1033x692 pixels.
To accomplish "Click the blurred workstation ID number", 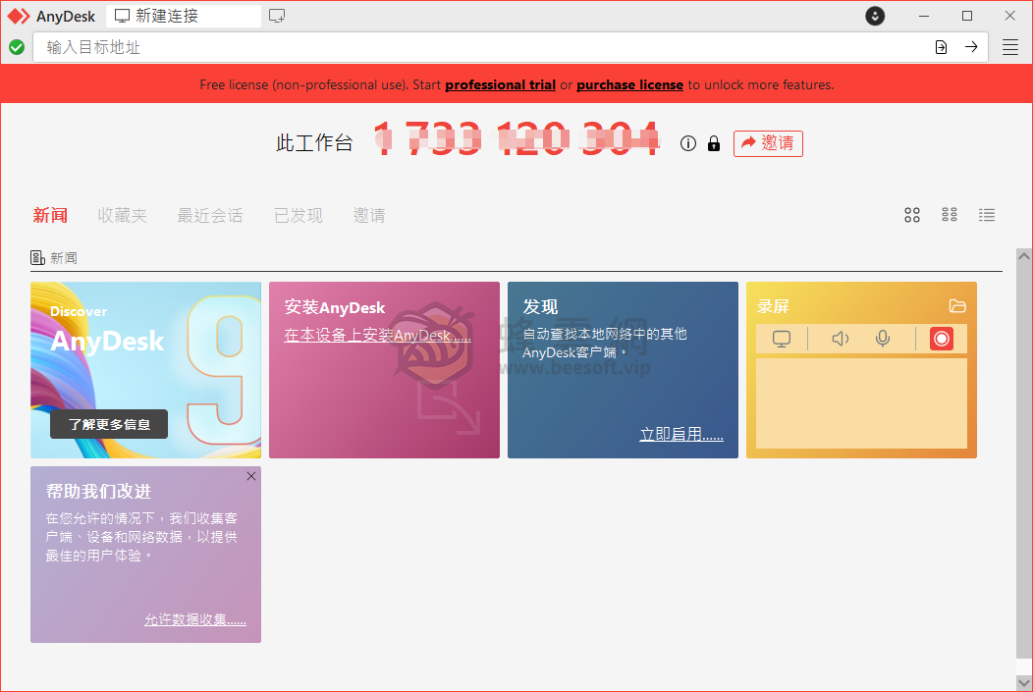I will pos(516,138).
